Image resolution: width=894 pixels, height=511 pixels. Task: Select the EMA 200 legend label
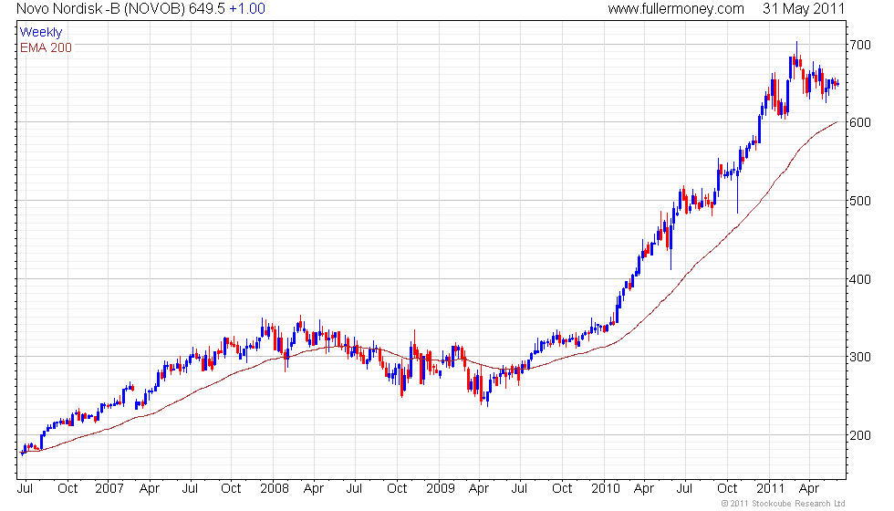coord(46,47)
